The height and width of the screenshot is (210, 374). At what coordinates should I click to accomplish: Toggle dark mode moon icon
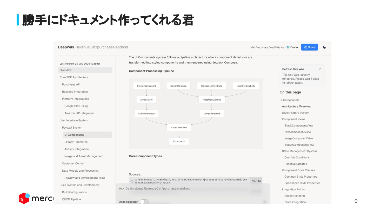[324, 47]
